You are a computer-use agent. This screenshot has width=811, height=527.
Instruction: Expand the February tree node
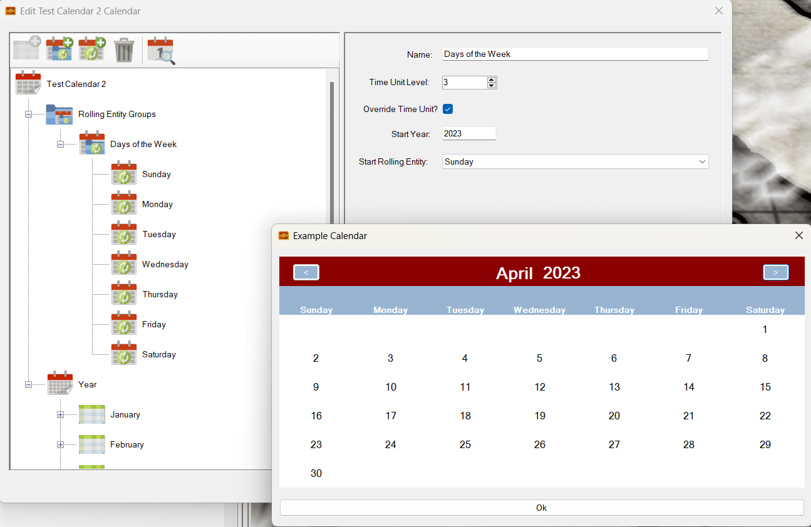[x=61, y=444]
